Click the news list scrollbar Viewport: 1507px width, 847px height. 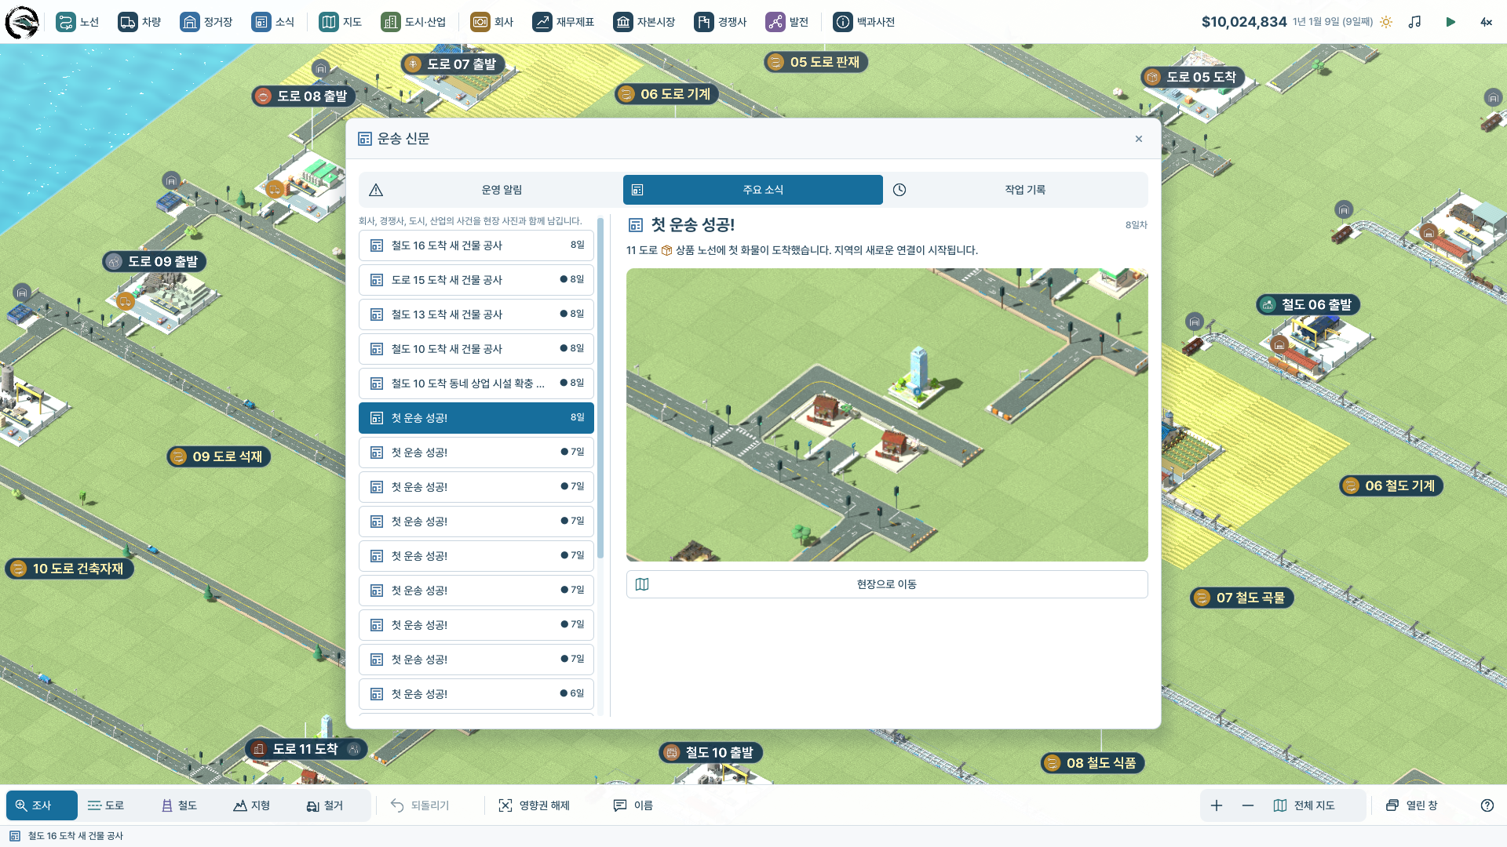click(x=600, y=388)
